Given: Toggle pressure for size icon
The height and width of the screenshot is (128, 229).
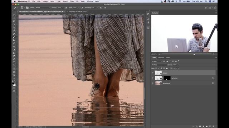Looking at the screenshot, I should pos(105,7).
